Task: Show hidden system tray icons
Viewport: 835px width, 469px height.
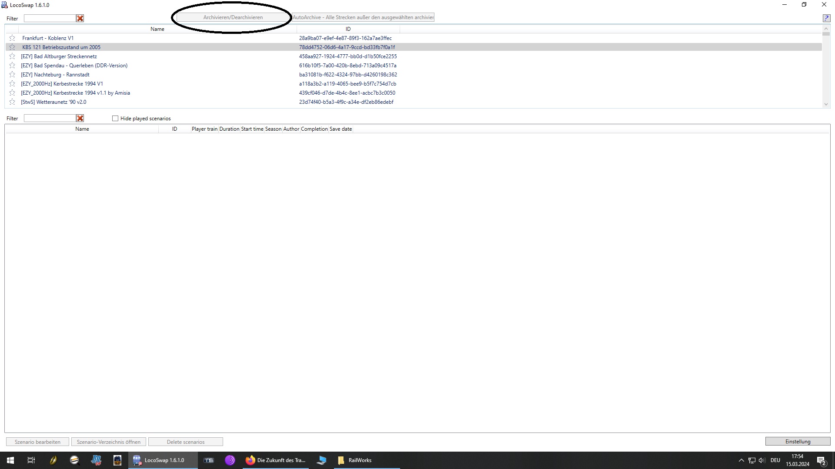Action: (741, 460)
